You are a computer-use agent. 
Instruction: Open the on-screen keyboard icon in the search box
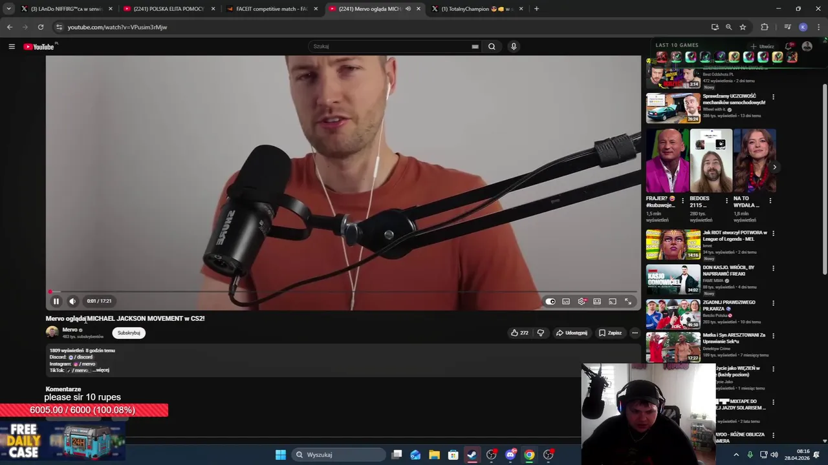475,46
